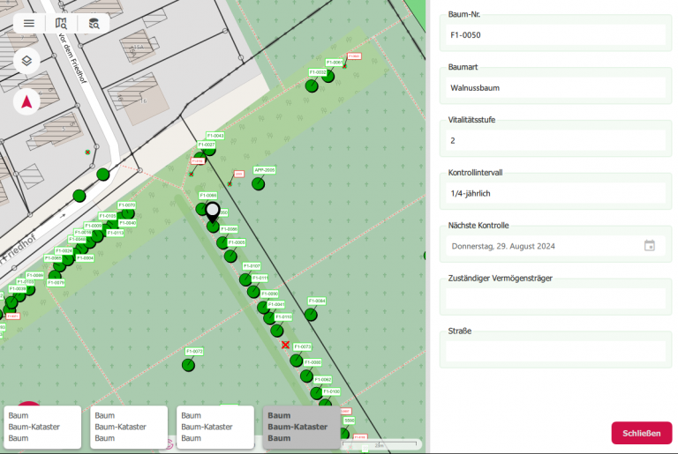
Task: Click the Nächste Kontrolle date field
Action: [555, 246]
